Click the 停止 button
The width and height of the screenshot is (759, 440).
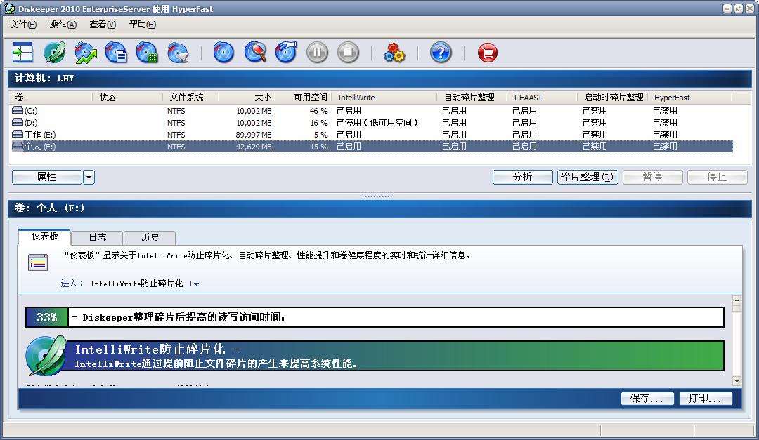point(717,177)
